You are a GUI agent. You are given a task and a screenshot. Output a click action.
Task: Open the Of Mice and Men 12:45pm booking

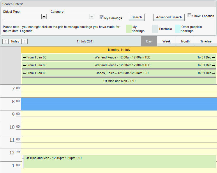120,162
